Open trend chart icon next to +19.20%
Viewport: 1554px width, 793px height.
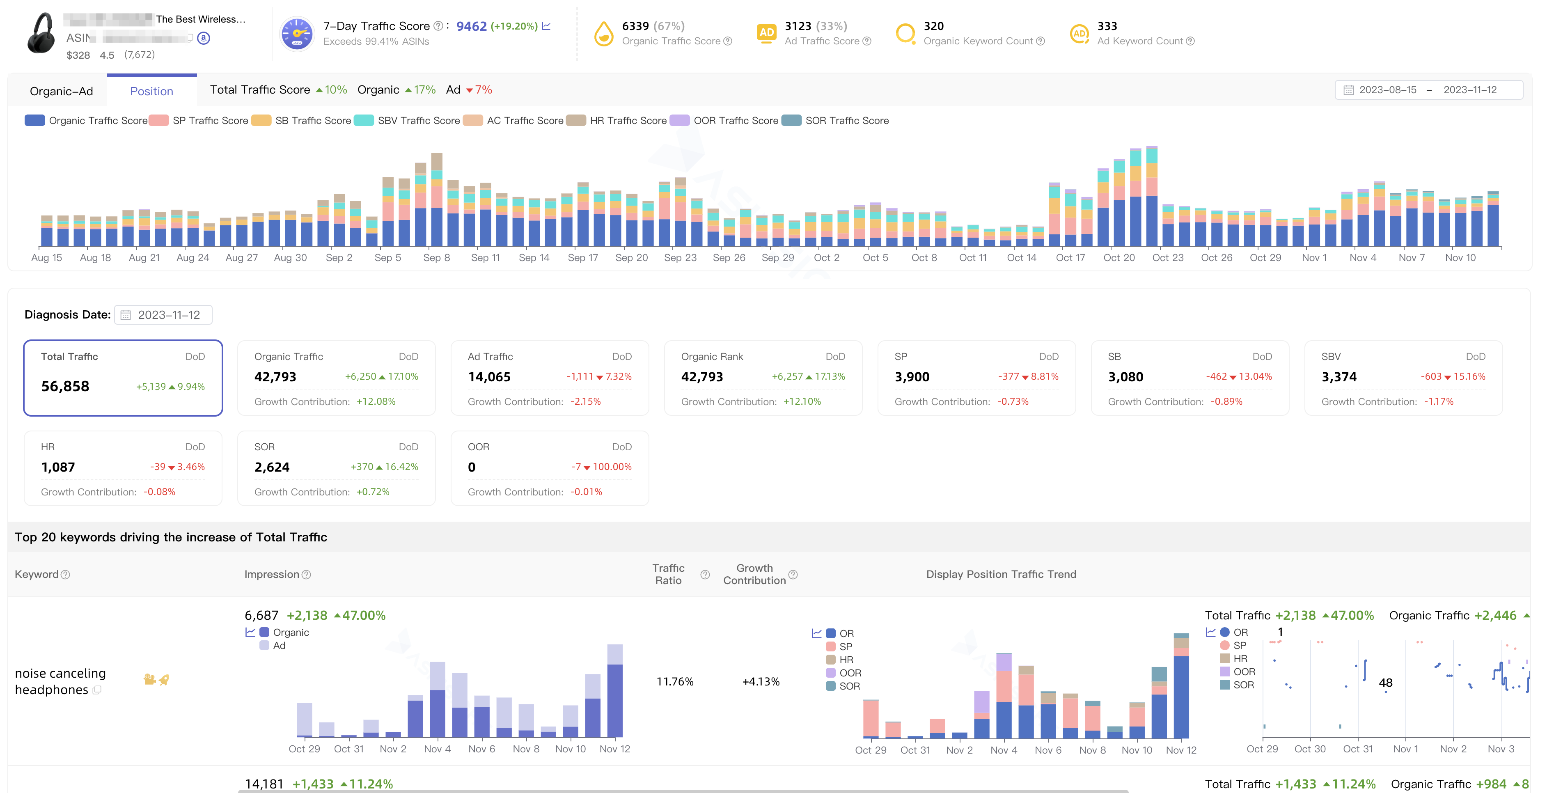pos(547,26)
